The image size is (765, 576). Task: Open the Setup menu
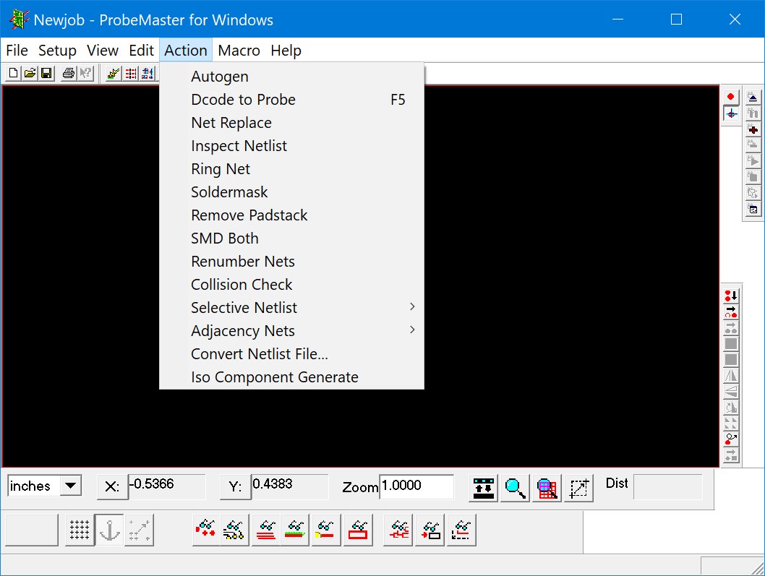pyautogui.click(x=57, y=51)
